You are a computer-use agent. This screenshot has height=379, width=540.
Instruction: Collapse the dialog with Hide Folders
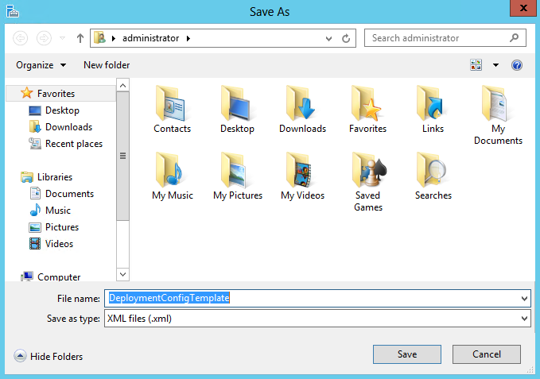(49, 356)
